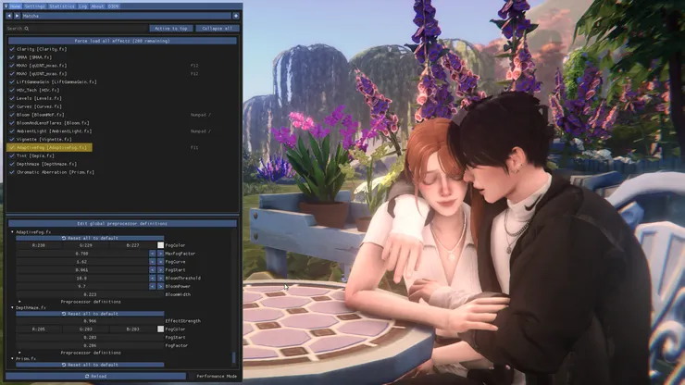Screen dimensions: 685x385
Task: Uncheck the Curves effect
Action: [x=12, y=106]
